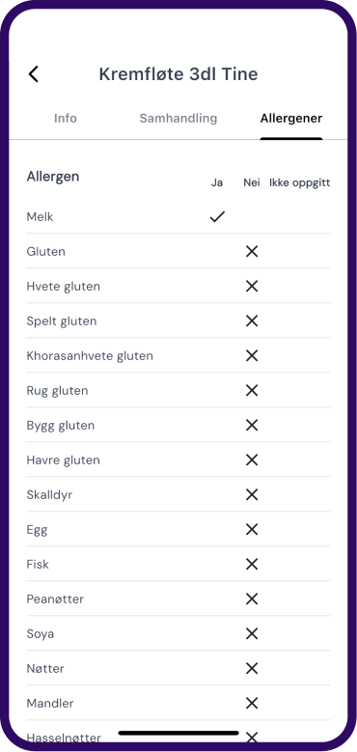Click the Ikke oppgitt column header
The image size is (357, 752).
[299, 183]
